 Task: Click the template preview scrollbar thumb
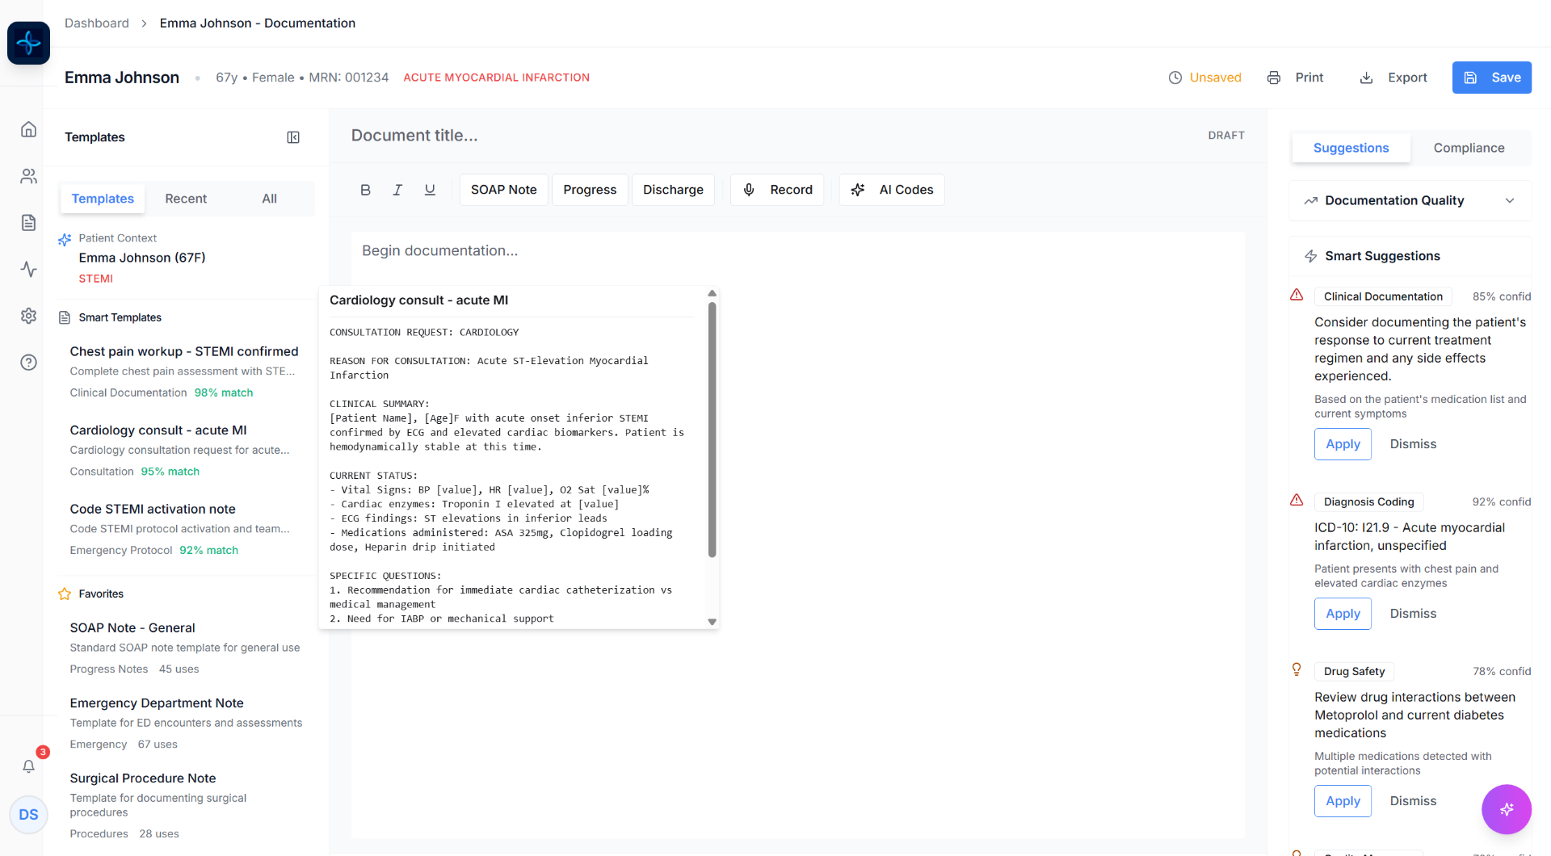(x=712, y=430)
